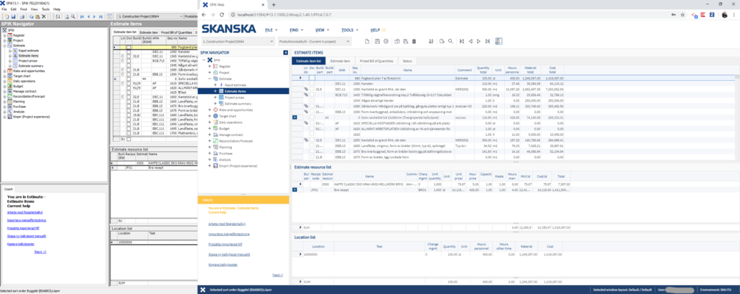Click the browser address bar
The width and height of the screenshot is (740, 294).
coord(448,15)
